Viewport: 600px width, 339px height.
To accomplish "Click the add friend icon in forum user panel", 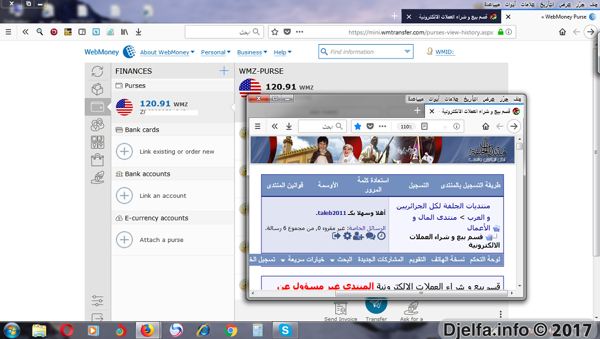I will [358, 236].
